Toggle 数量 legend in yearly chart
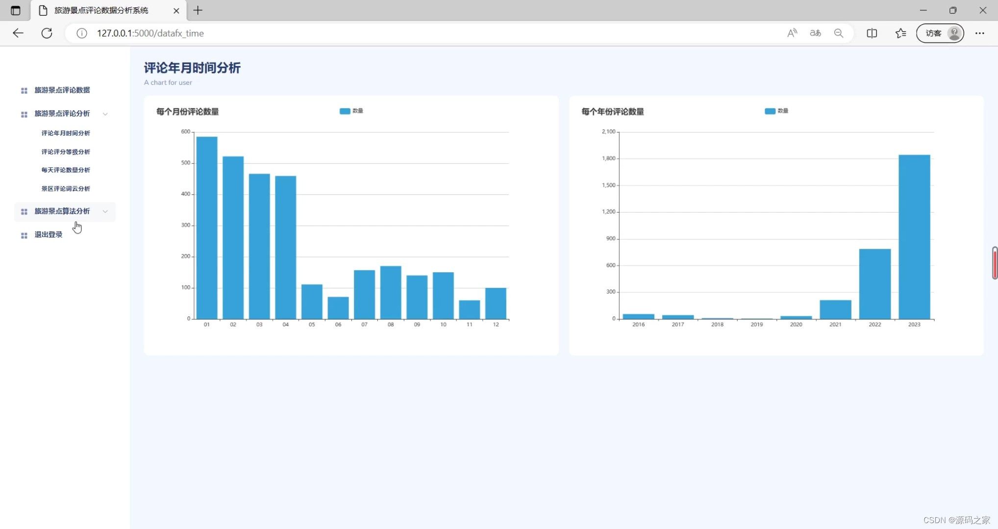 click(x=776, y=111)
